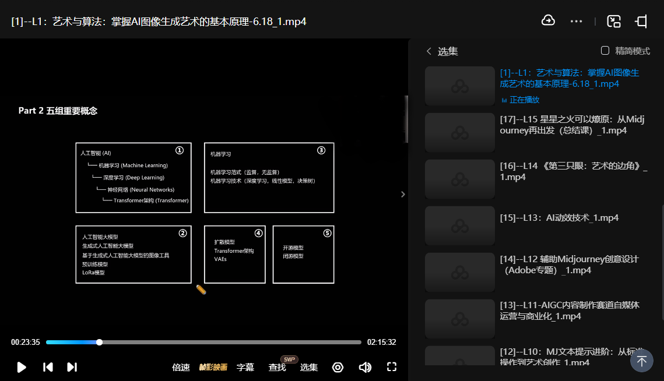
Task: Collapse the playlist sidebar using the right arrow
Action: click(403, 195)
